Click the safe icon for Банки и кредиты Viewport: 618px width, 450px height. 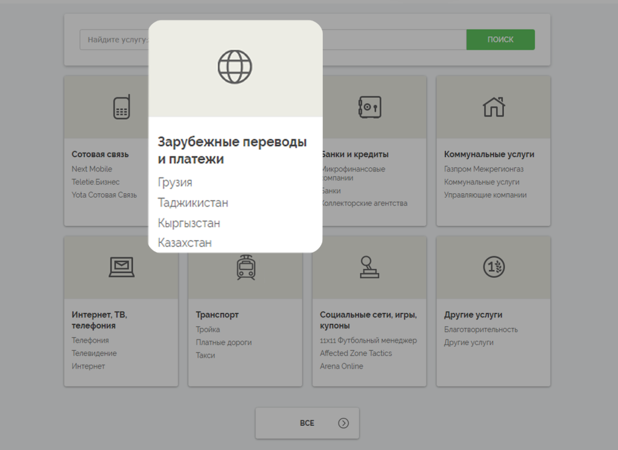[370, 107]
